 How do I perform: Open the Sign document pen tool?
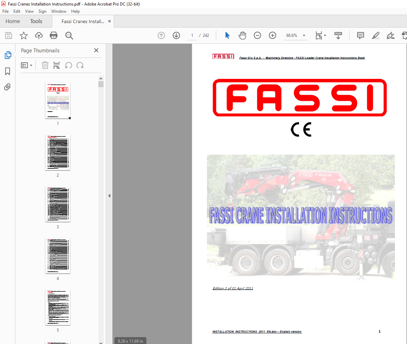[390, 35]
